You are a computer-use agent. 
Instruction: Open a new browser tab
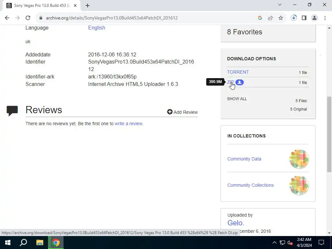tap(88, 6)
